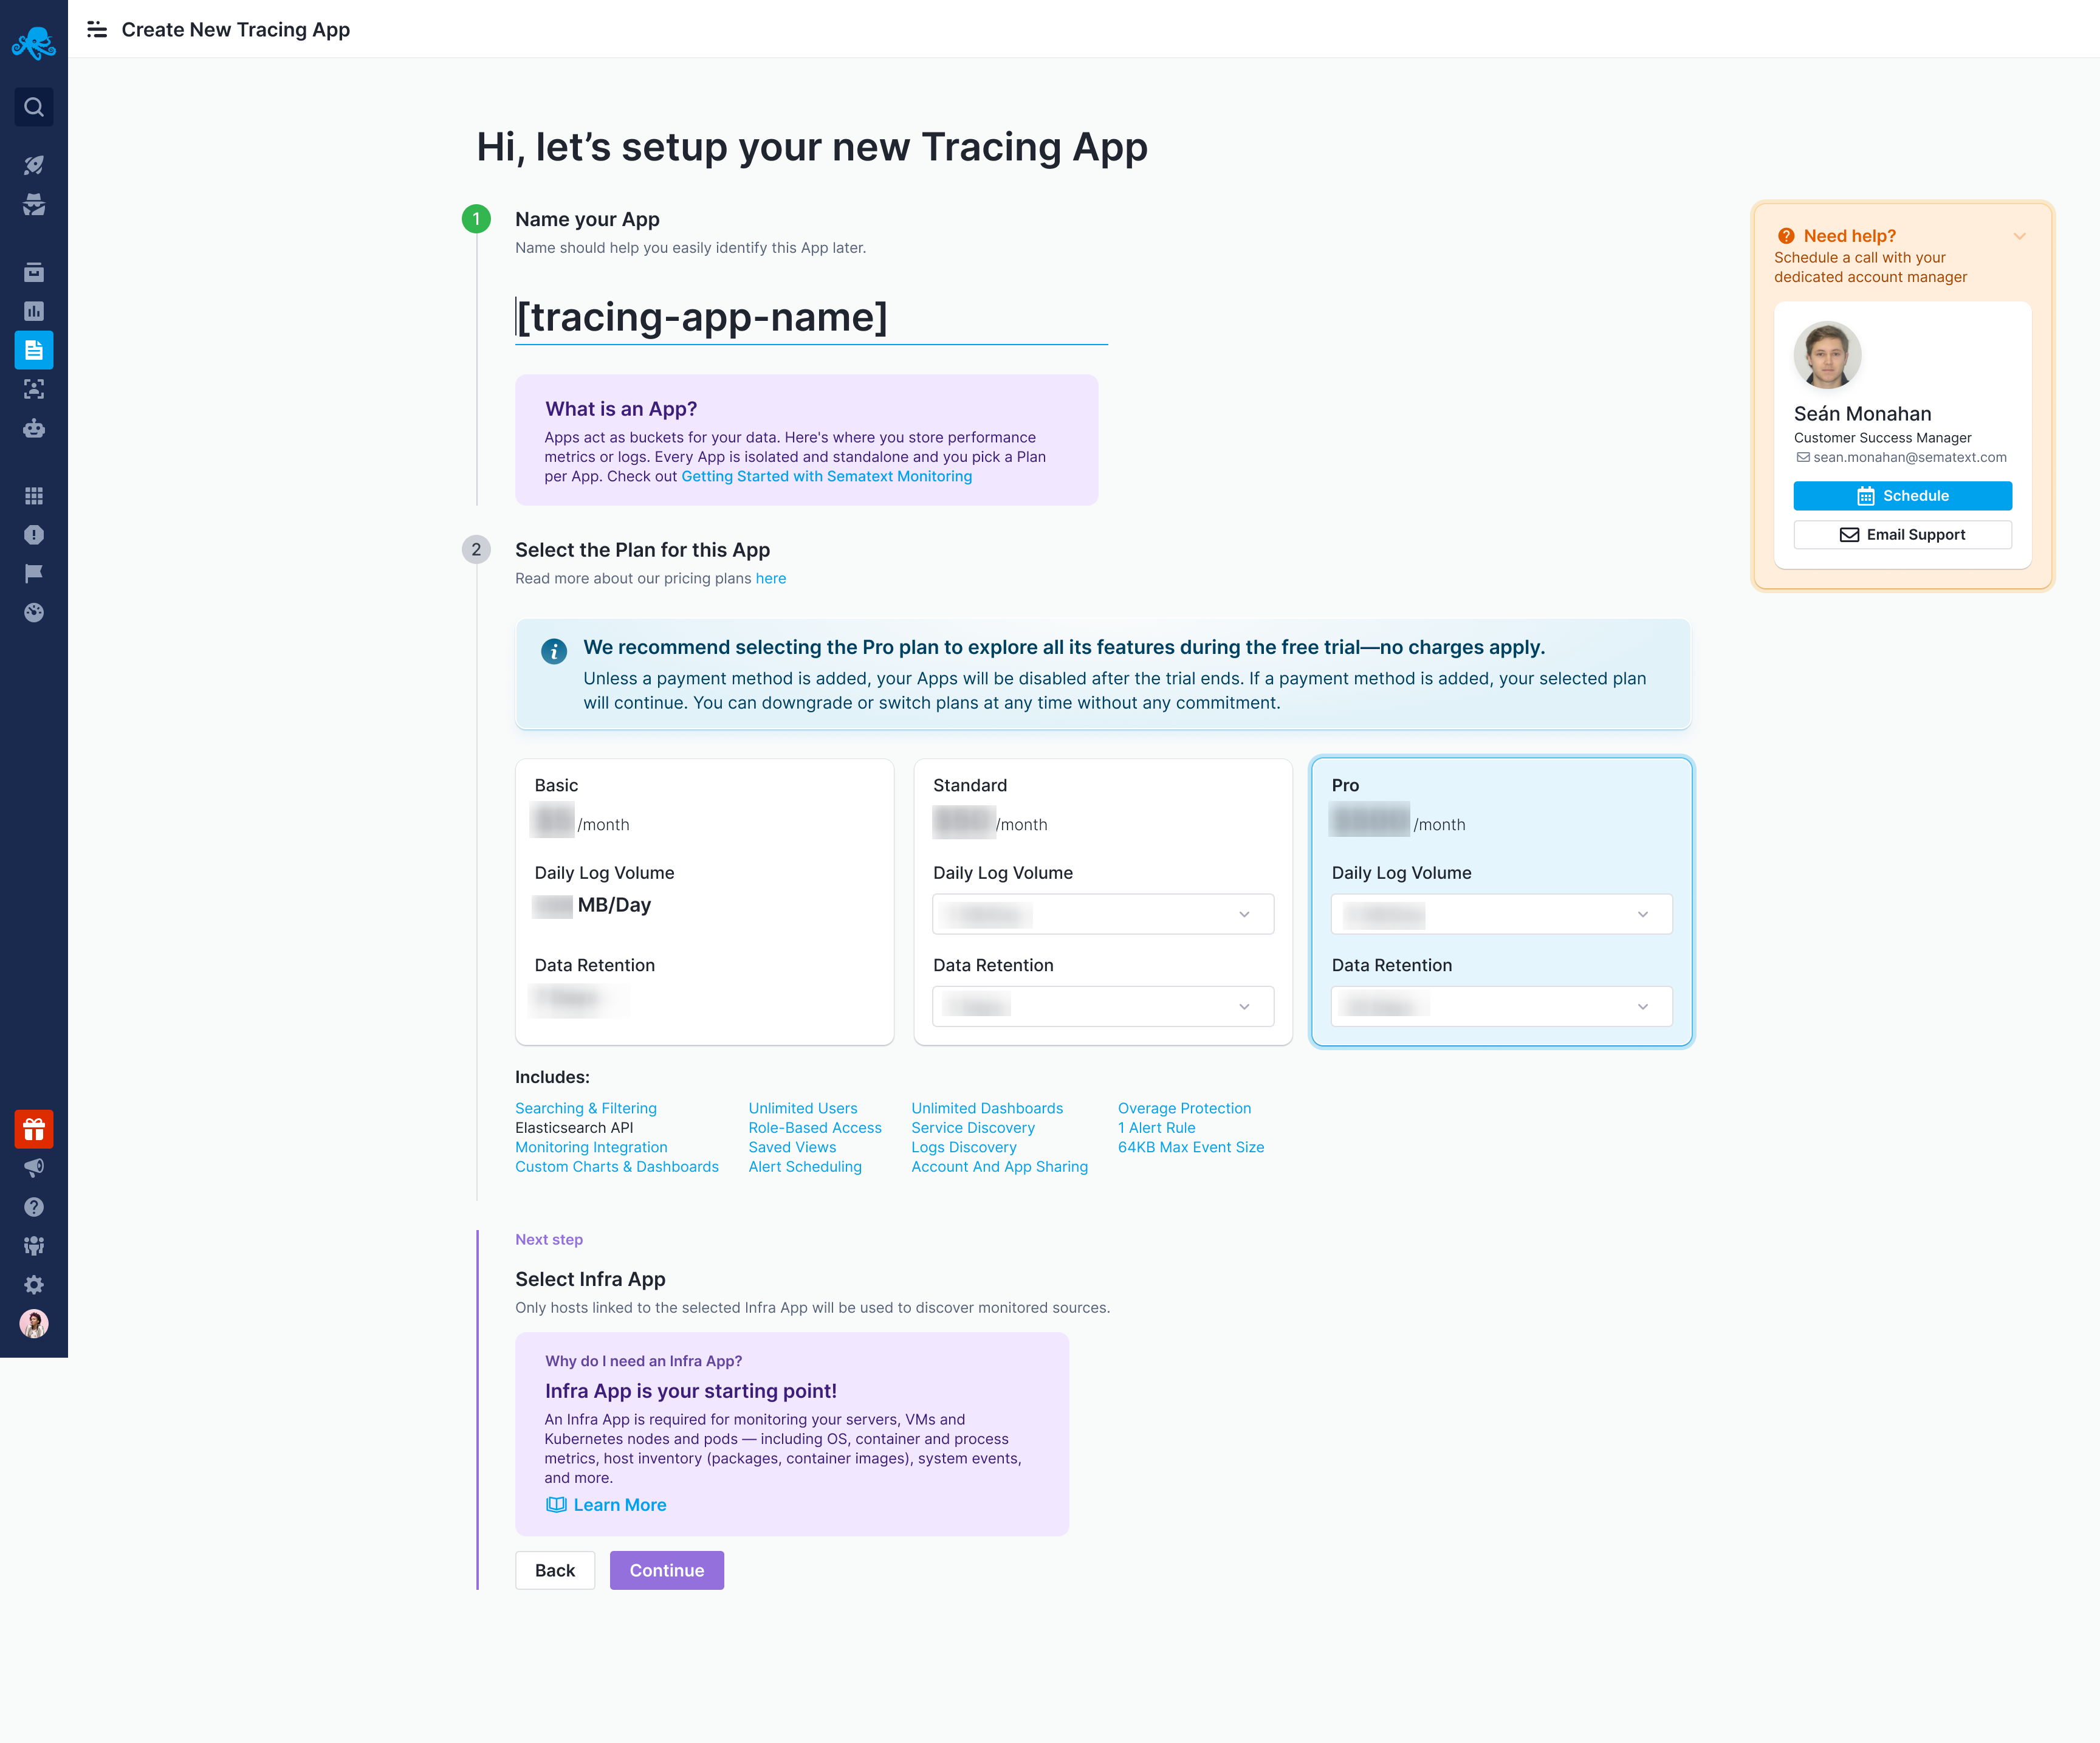This screenshot has width=2100, height=1743.
Task: Open the person-in-frame icon in sidebar
Action: [34, 389]
